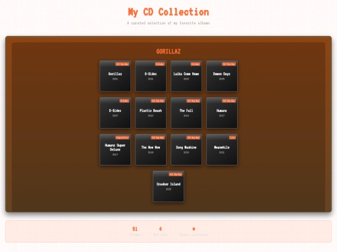This screenshot has width=337, height=252.
Task: Open the Demon Days album card
Action: (x=222, y=76)
